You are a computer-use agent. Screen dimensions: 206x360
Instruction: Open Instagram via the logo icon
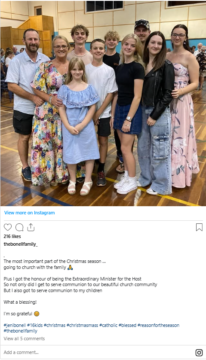[199, 352]
